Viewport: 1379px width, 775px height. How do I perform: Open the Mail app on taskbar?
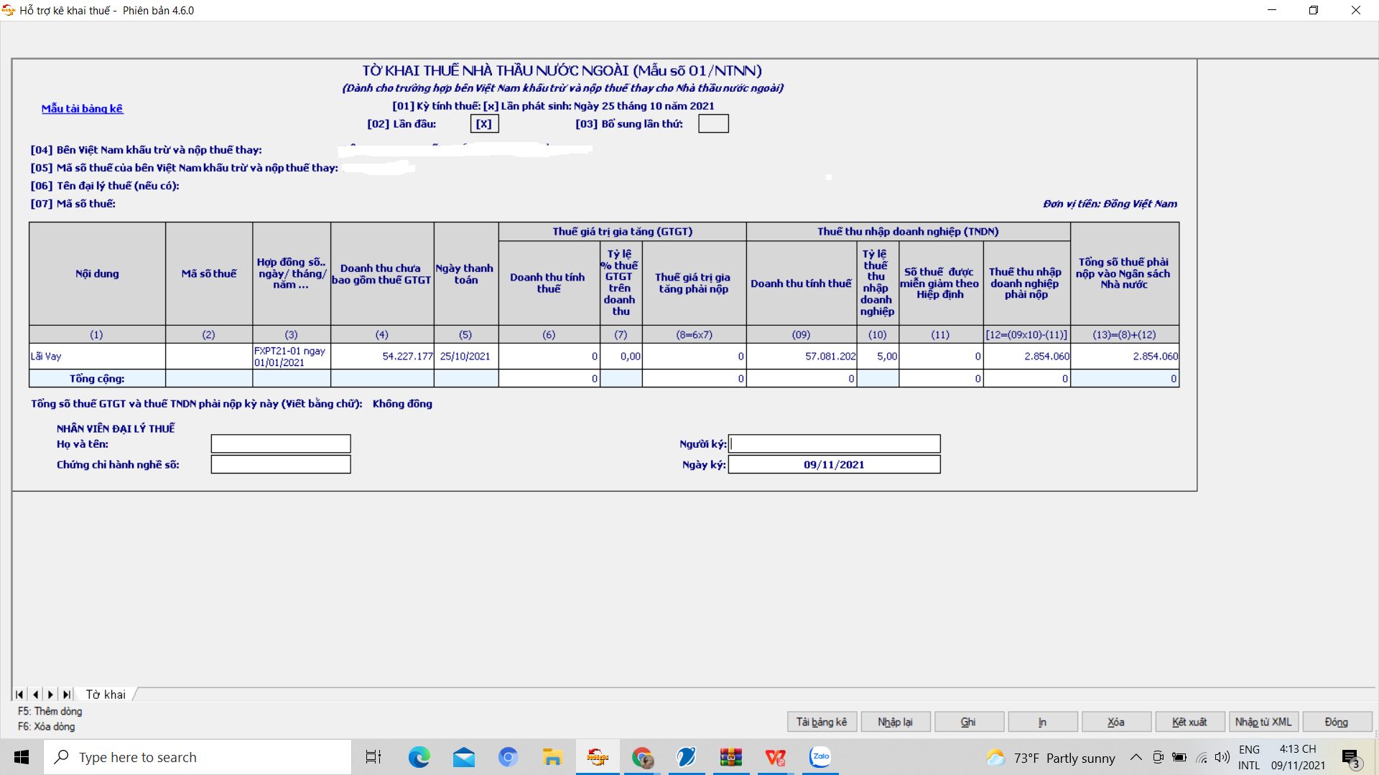pos(463,757)
